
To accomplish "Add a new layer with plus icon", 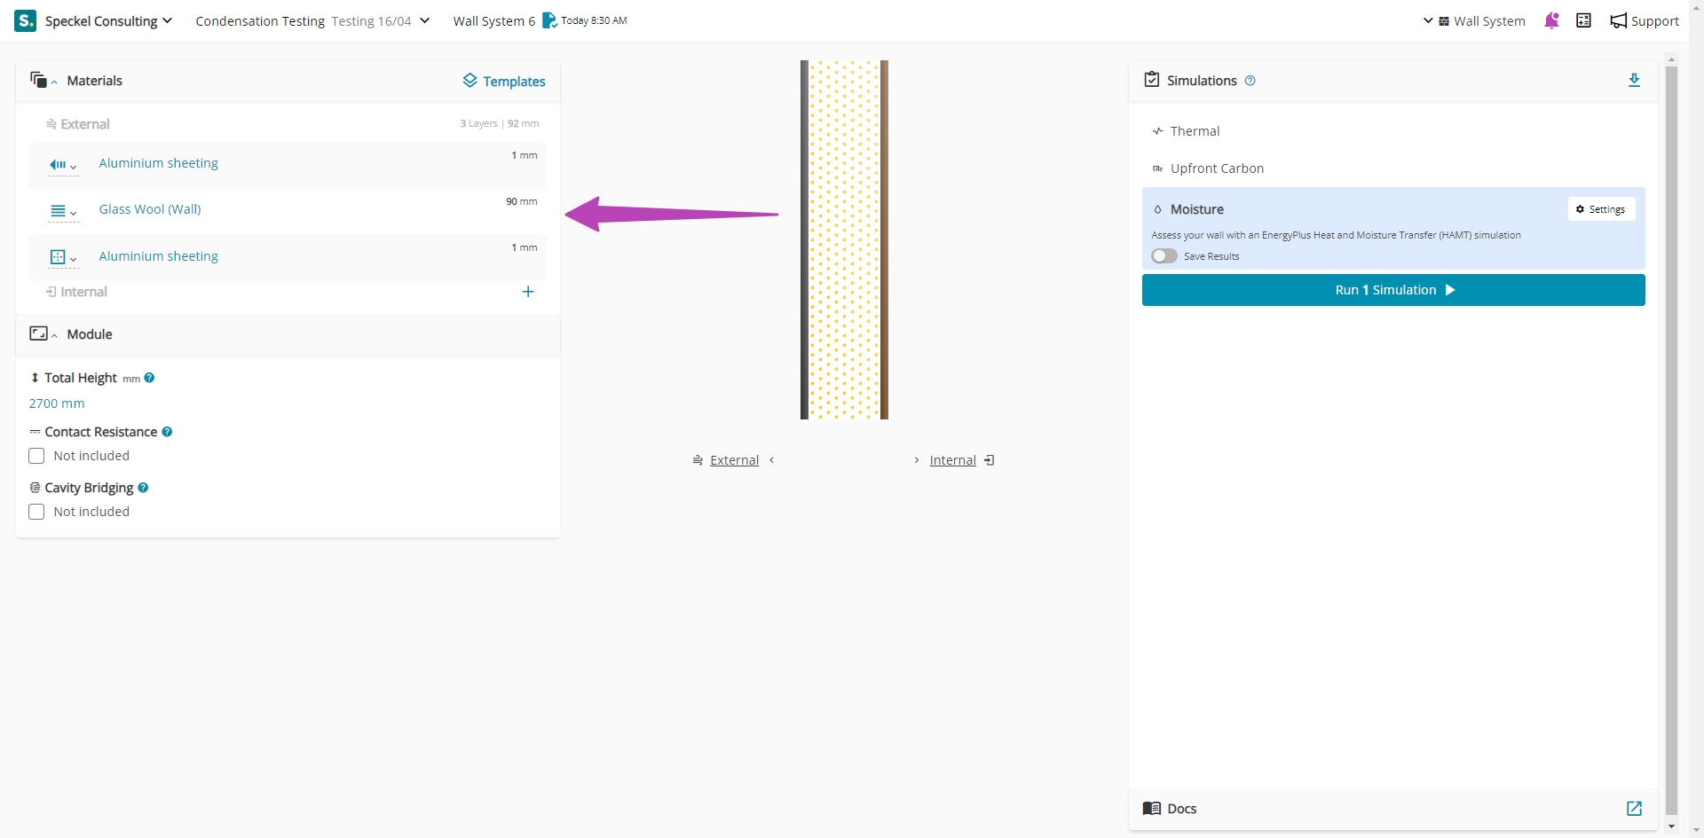I will [x=528, y=292].
